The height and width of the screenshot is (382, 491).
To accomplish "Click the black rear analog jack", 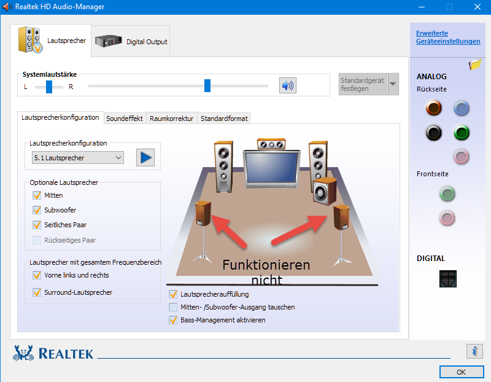I will pyautogui.click(x=434, y=133).
